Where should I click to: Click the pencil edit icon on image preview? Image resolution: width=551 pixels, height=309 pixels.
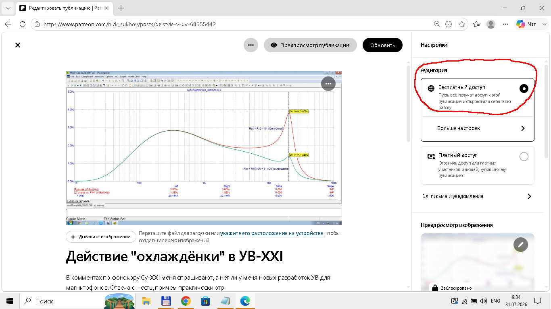coord(520,245)
